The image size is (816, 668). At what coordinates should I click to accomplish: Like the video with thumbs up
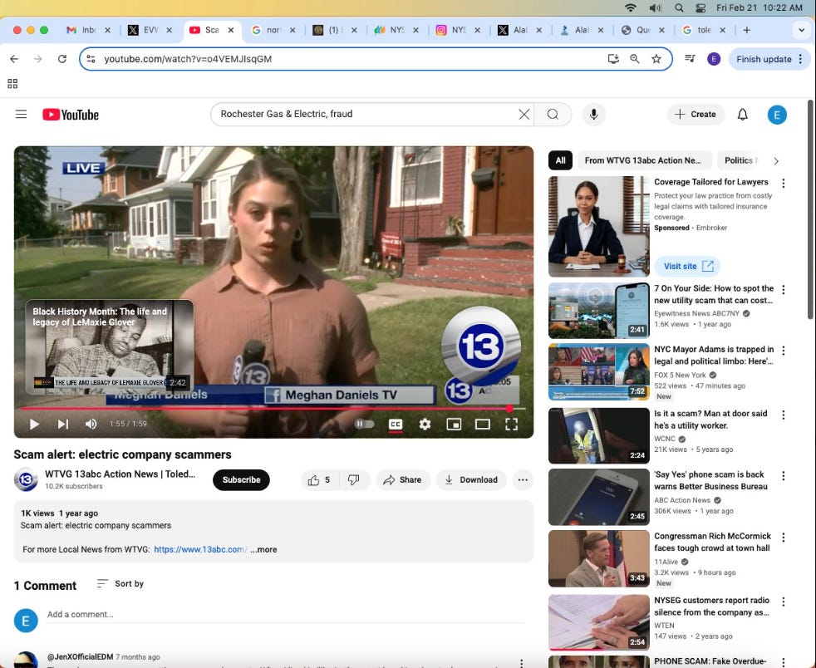pos(318,479)
